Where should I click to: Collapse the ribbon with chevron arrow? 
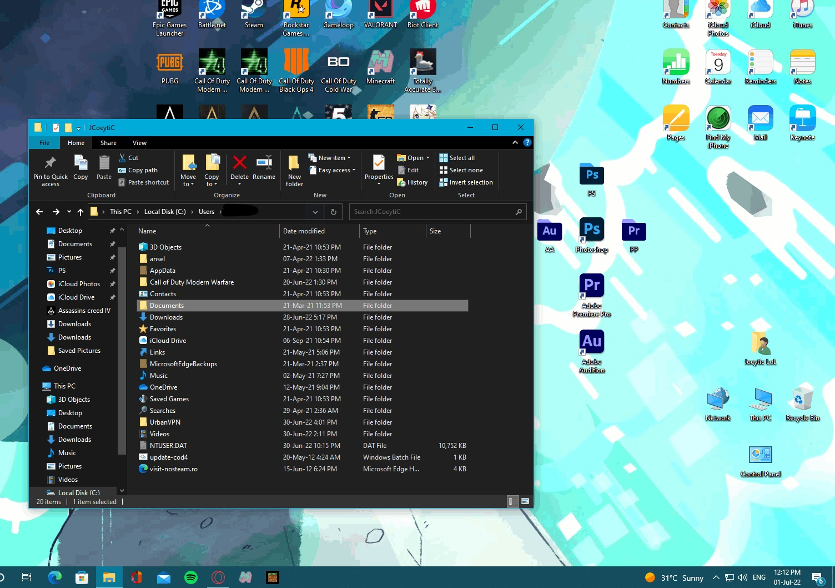(515, 143)
